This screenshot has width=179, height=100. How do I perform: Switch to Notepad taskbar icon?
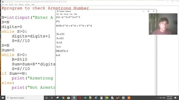pyautogui.click(x=74, y=98)
